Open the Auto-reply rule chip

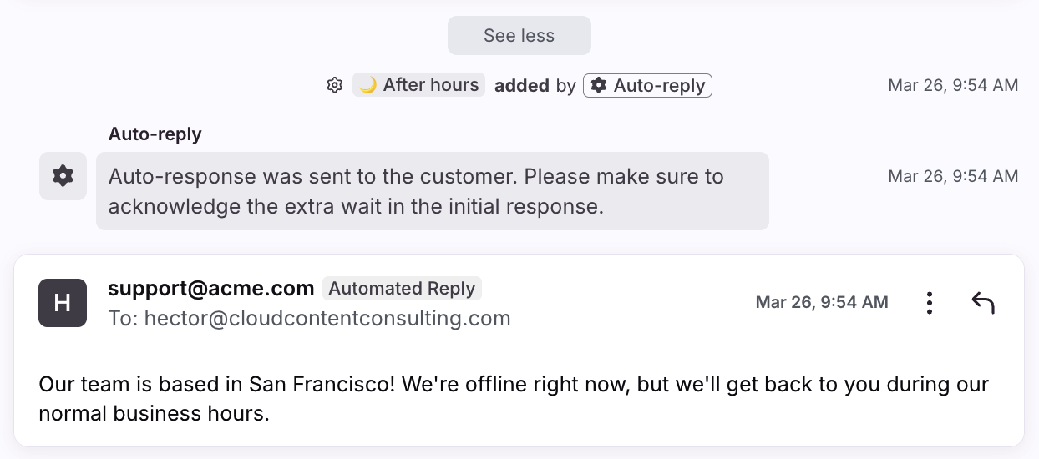click(x=647, y=85)
